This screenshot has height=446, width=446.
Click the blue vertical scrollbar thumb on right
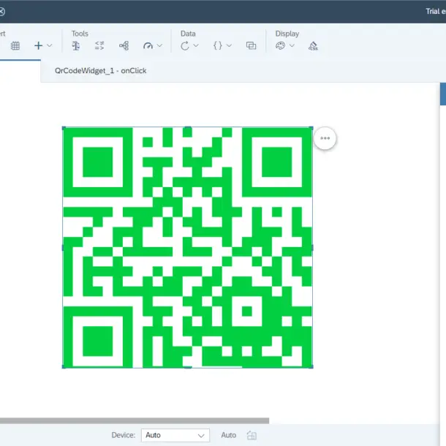(x=443, y=94)
